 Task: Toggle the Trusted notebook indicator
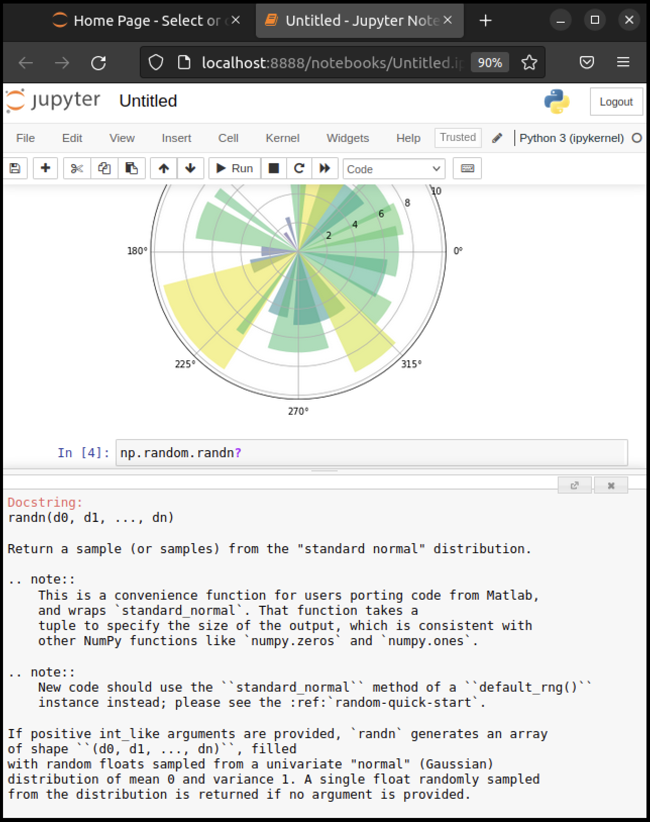pos(458,138)
